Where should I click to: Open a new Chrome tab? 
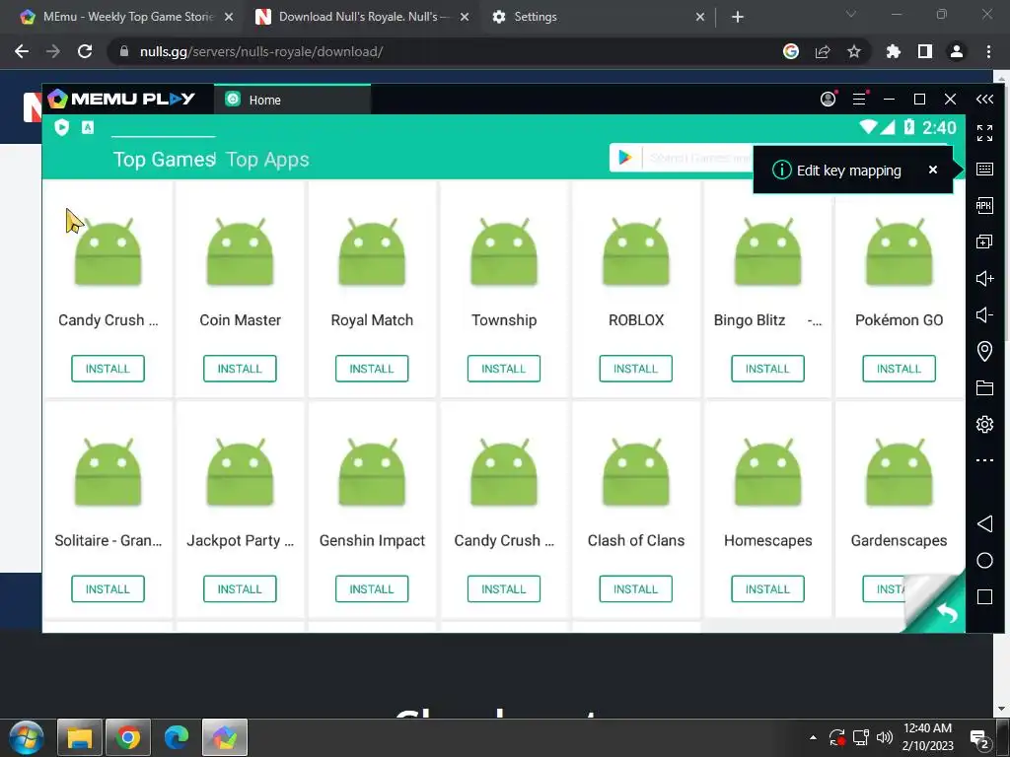738,17
